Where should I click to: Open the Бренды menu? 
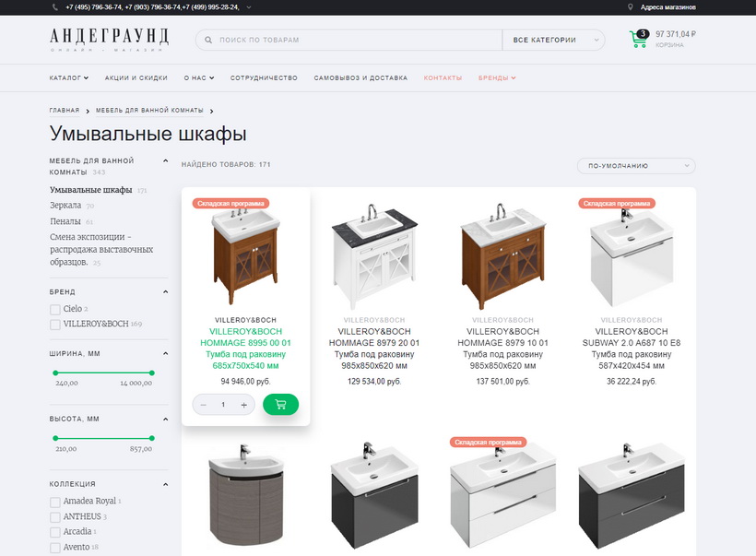click(x=497, y=77)
